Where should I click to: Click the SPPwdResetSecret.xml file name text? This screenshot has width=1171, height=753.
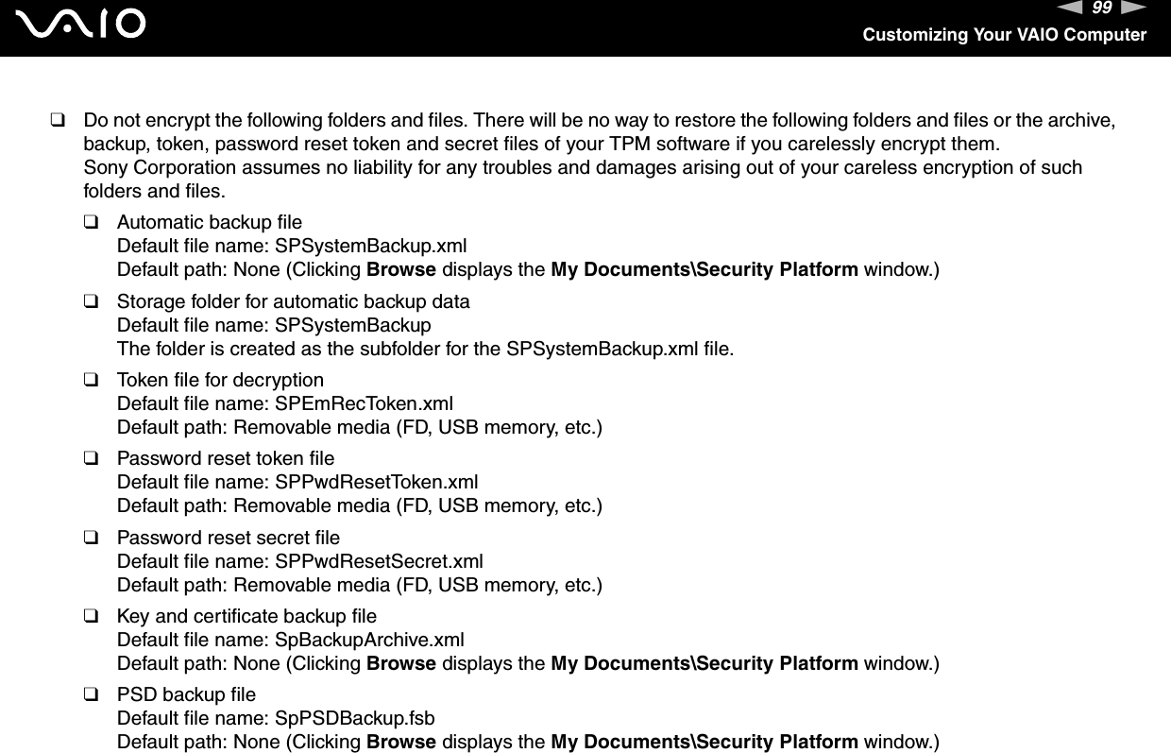379,561
